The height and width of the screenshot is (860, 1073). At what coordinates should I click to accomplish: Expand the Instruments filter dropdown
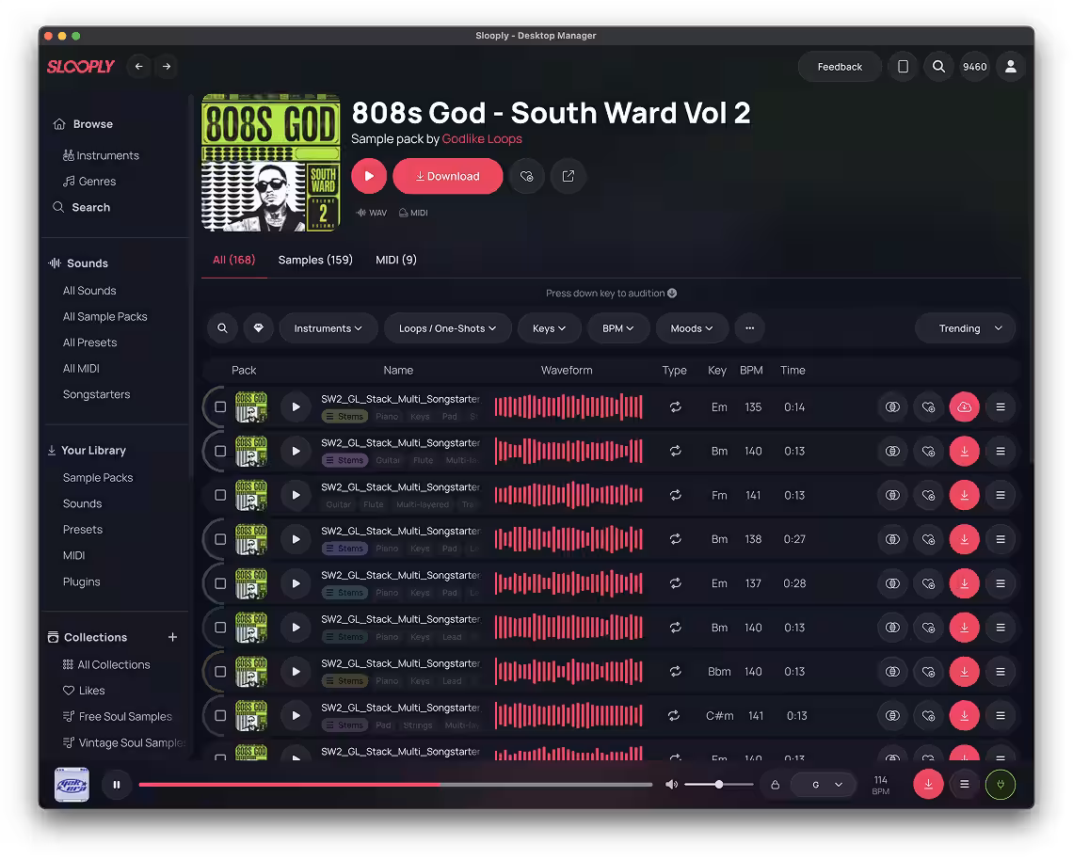pos(328,328)
